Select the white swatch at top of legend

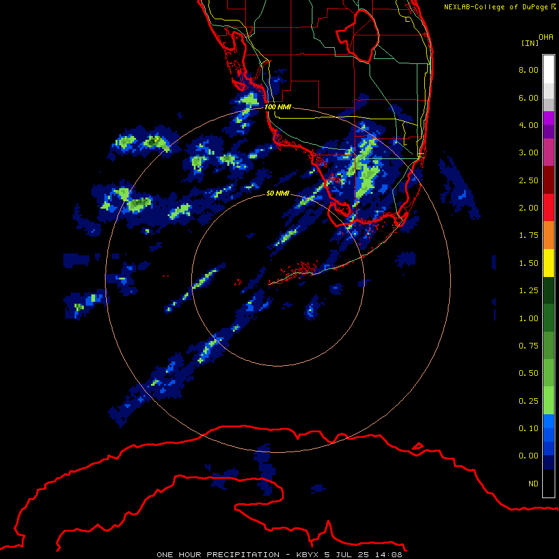click(x=548, y=70)
